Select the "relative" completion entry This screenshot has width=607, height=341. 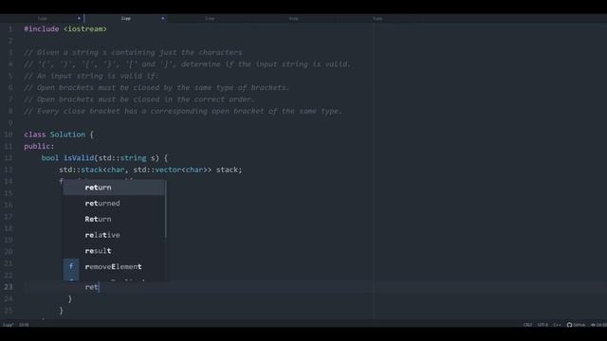[114, 235]
